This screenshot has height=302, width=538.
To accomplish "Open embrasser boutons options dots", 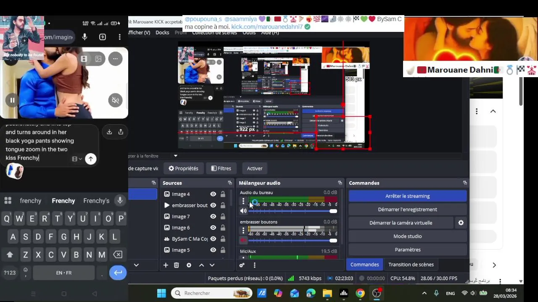I will click(243, 231).
